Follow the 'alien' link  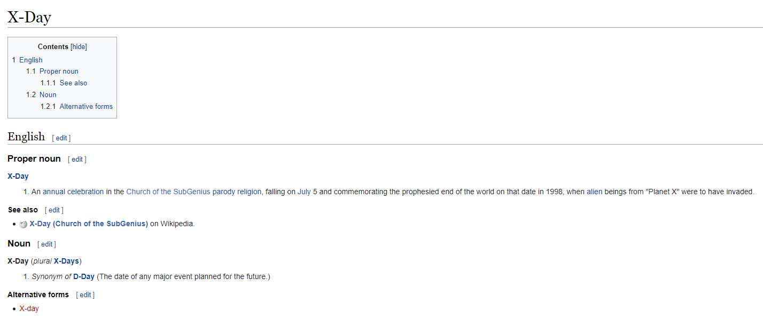pyautogui.click(x=595, y=192)
